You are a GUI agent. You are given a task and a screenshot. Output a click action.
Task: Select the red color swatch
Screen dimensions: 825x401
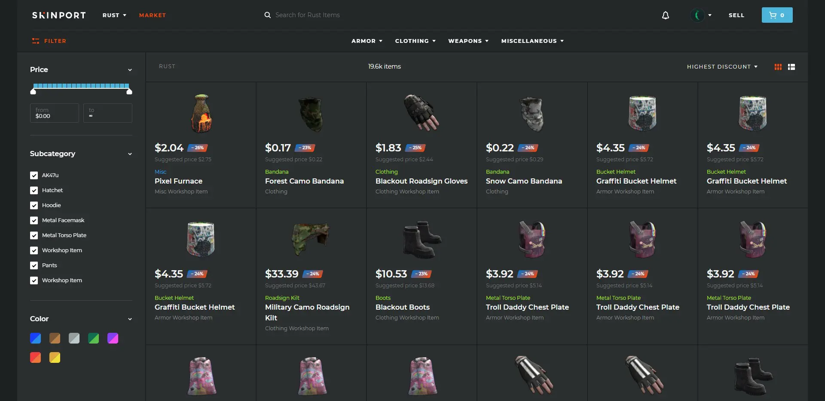tap(36, 358)
